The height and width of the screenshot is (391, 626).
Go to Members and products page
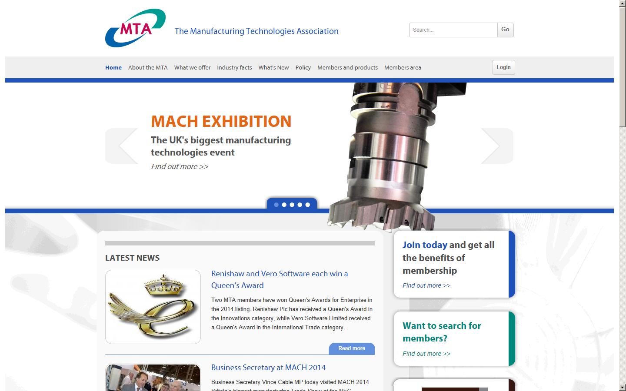(x=347, y=68)
